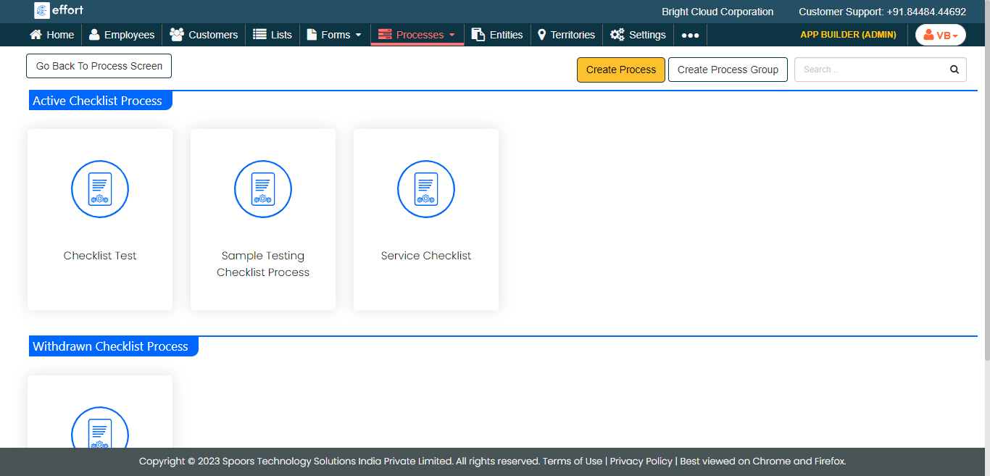Click the three-dots more menu icon
Viewport: 990px width, 476px height.
pos(690,35)
